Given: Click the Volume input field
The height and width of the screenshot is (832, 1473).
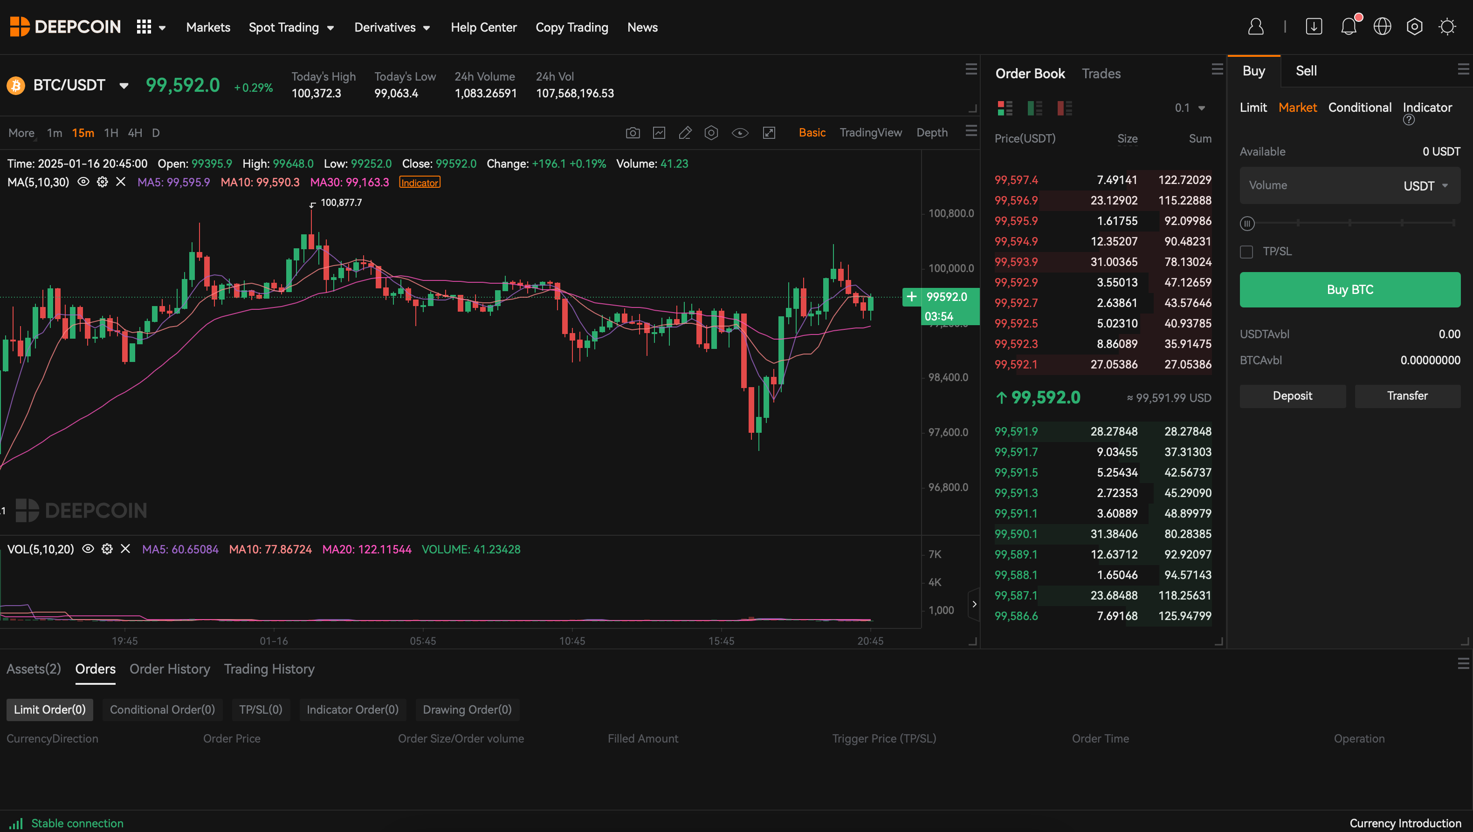Looking at the screenshot, I should tap(1349, 186).
